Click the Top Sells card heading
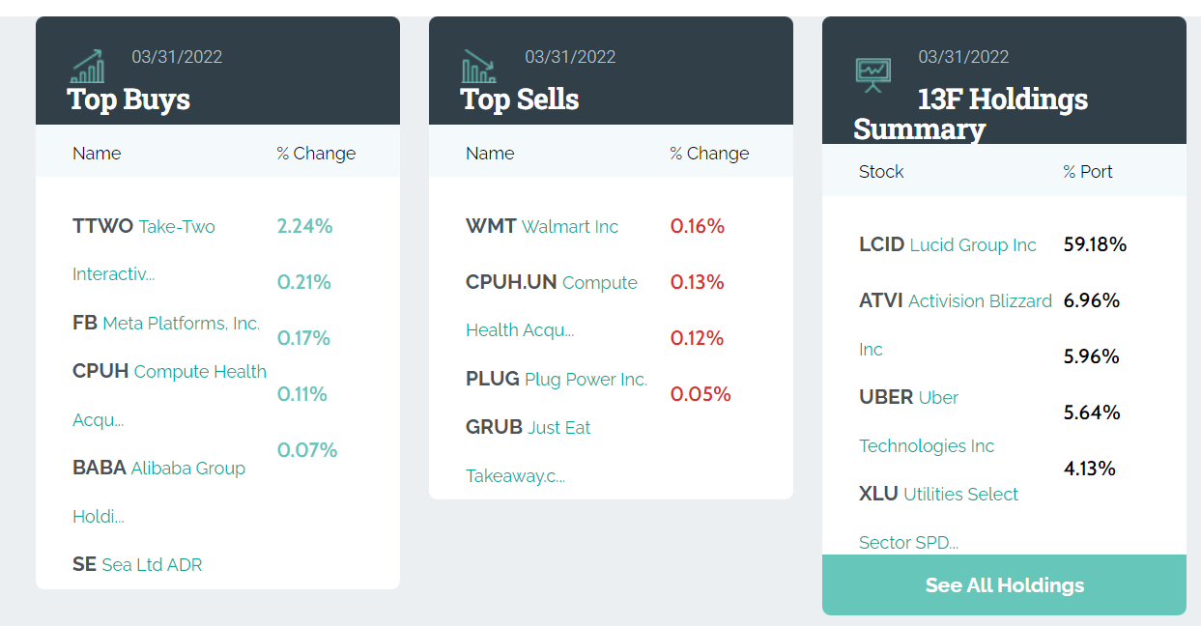 coord(520,100)
